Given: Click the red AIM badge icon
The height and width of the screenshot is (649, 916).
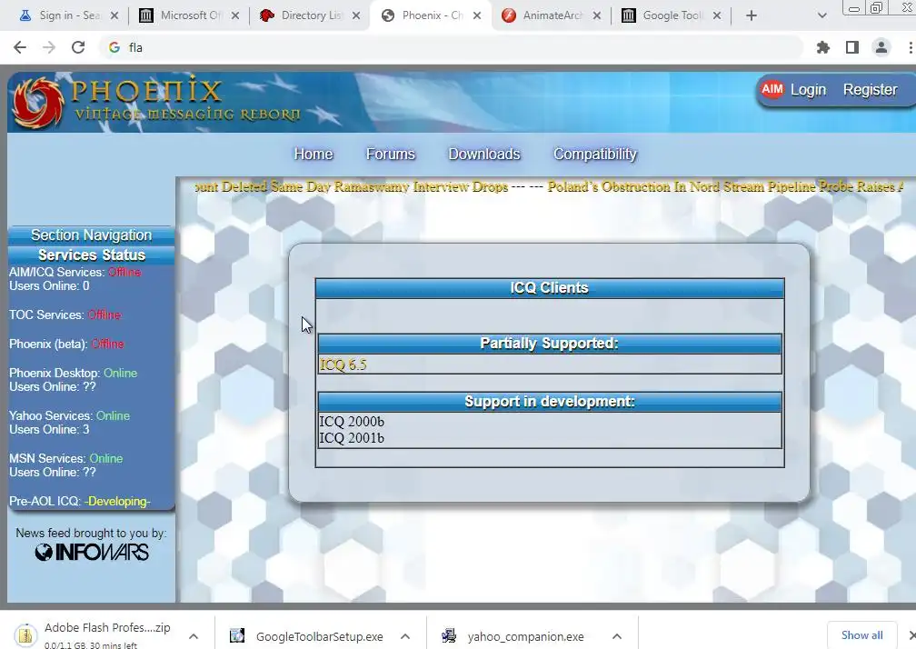Looking at the screenshot, I should tap(772, 89).
